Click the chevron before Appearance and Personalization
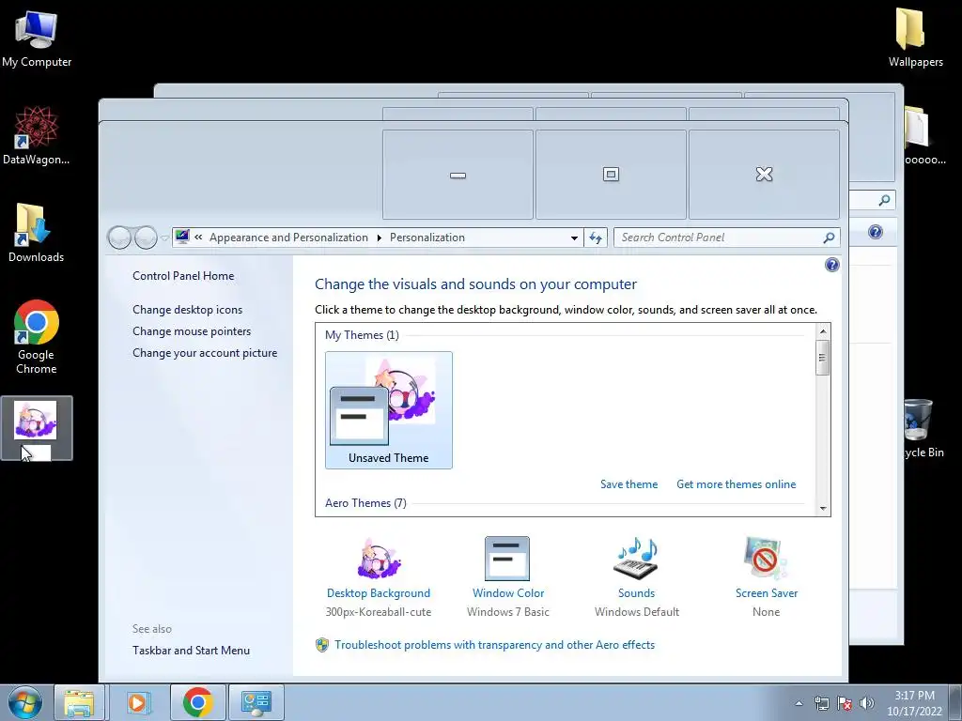The image size is (962, 721). coord(198,237)
